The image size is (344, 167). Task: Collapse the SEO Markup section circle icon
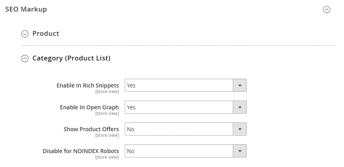[x=326, y=10]
